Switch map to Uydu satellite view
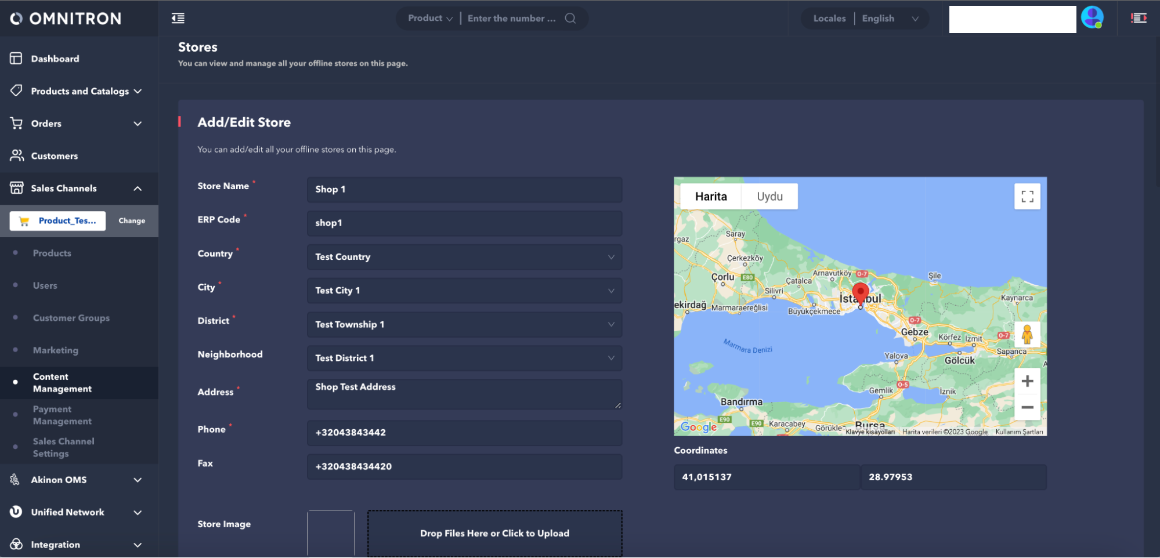This screenshot has height=558, width=1160. click(x=769, y=197)
